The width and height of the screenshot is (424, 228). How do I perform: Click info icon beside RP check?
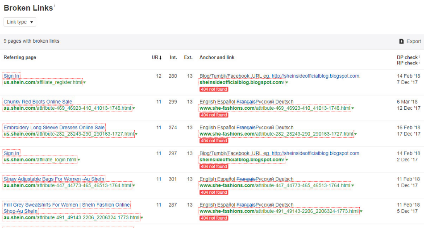(419, 62)
